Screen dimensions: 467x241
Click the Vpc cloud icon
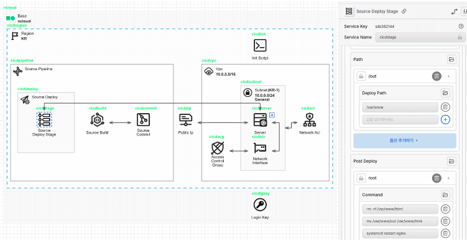pos(208,71)
